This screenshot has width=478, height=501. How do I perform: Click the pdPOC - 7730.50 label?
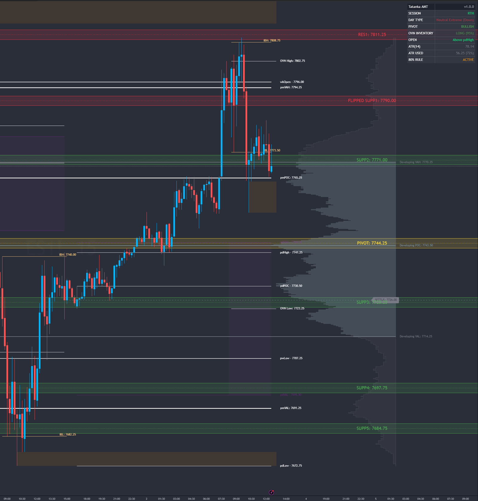(291, 286)
